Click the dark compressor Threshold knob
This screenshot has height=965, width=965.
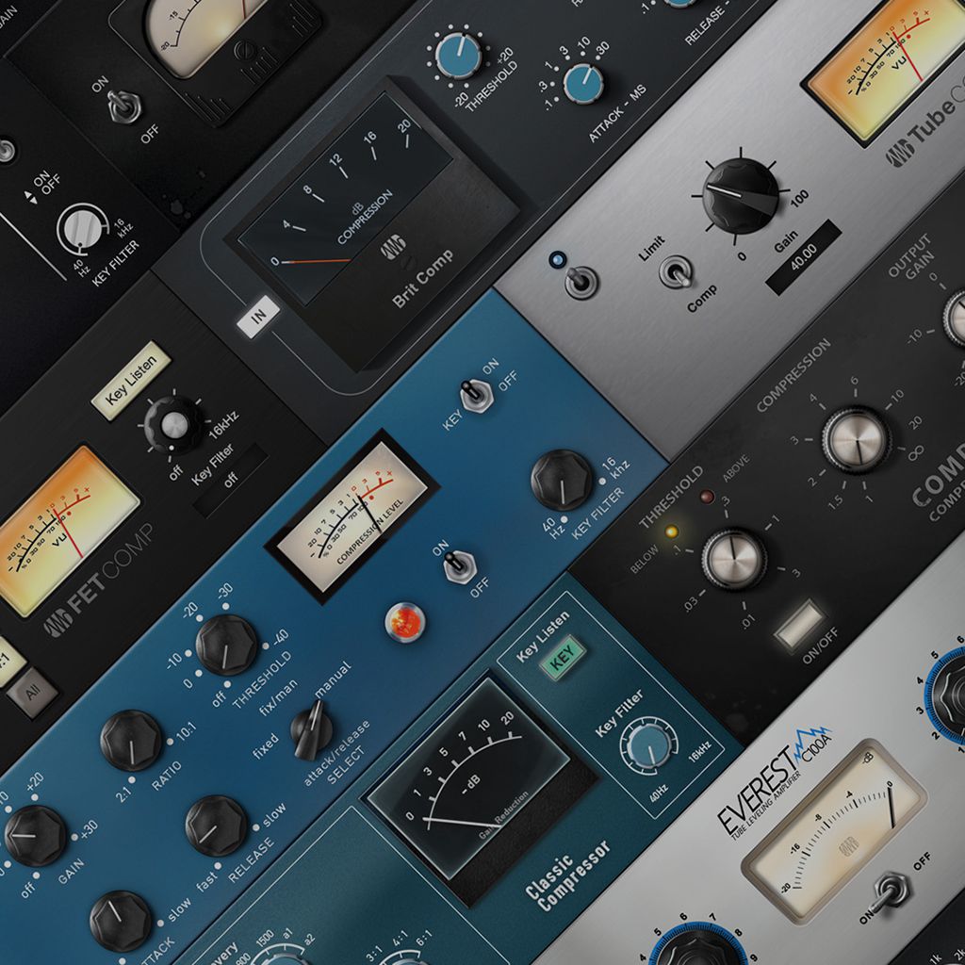point(734,559)
